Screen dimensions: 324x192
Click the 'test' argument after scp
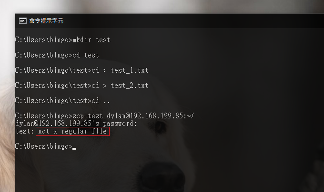(x=95, y=116)
